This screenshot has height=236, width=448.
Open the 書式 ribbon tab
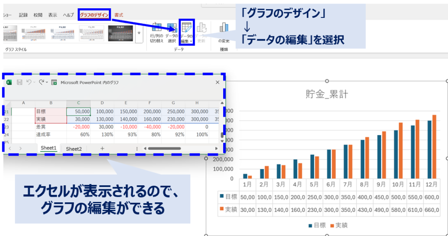click(x=119, y=15)
